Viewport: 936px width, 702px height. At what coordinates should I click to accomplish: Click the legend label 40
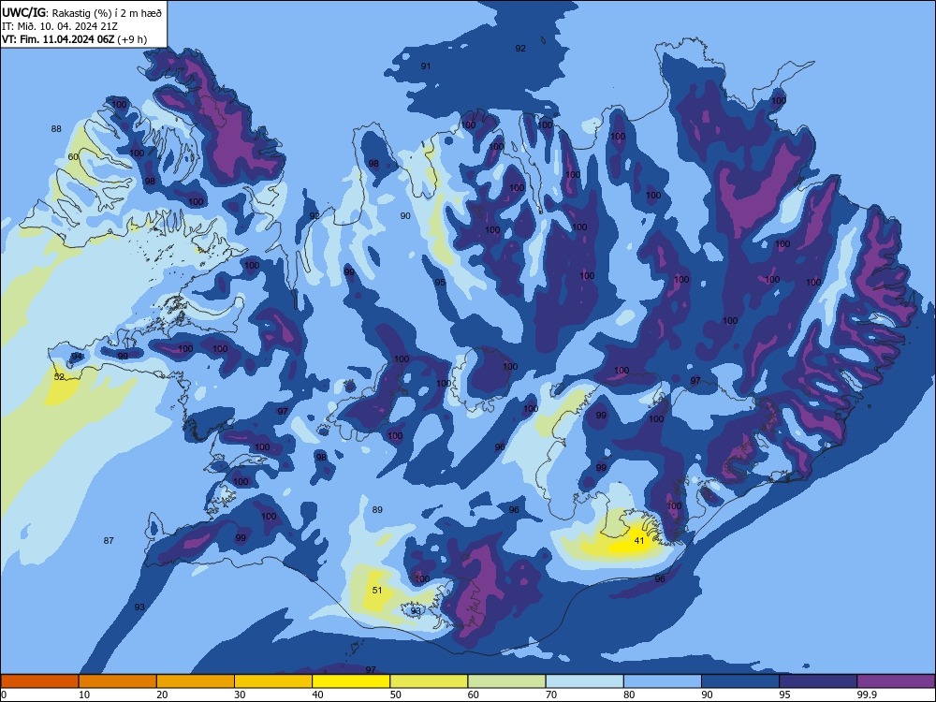coord(318,695)
